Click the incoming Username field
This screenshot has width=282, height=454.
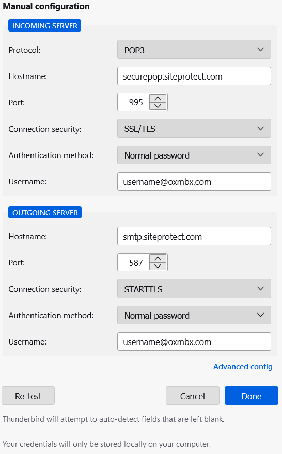click(x=194, y=181)
